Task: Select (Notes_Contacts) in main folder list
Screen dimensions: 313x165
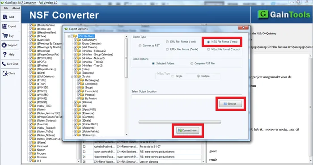Action: pos(47,121)
